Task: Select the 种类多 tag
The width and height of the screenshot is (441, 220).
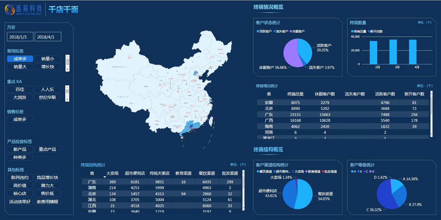Action: [20, 157]
